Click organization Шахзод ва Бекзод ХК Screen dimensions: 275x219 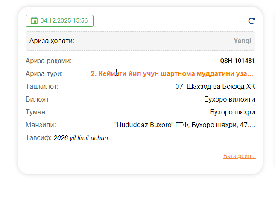(215, 86)
